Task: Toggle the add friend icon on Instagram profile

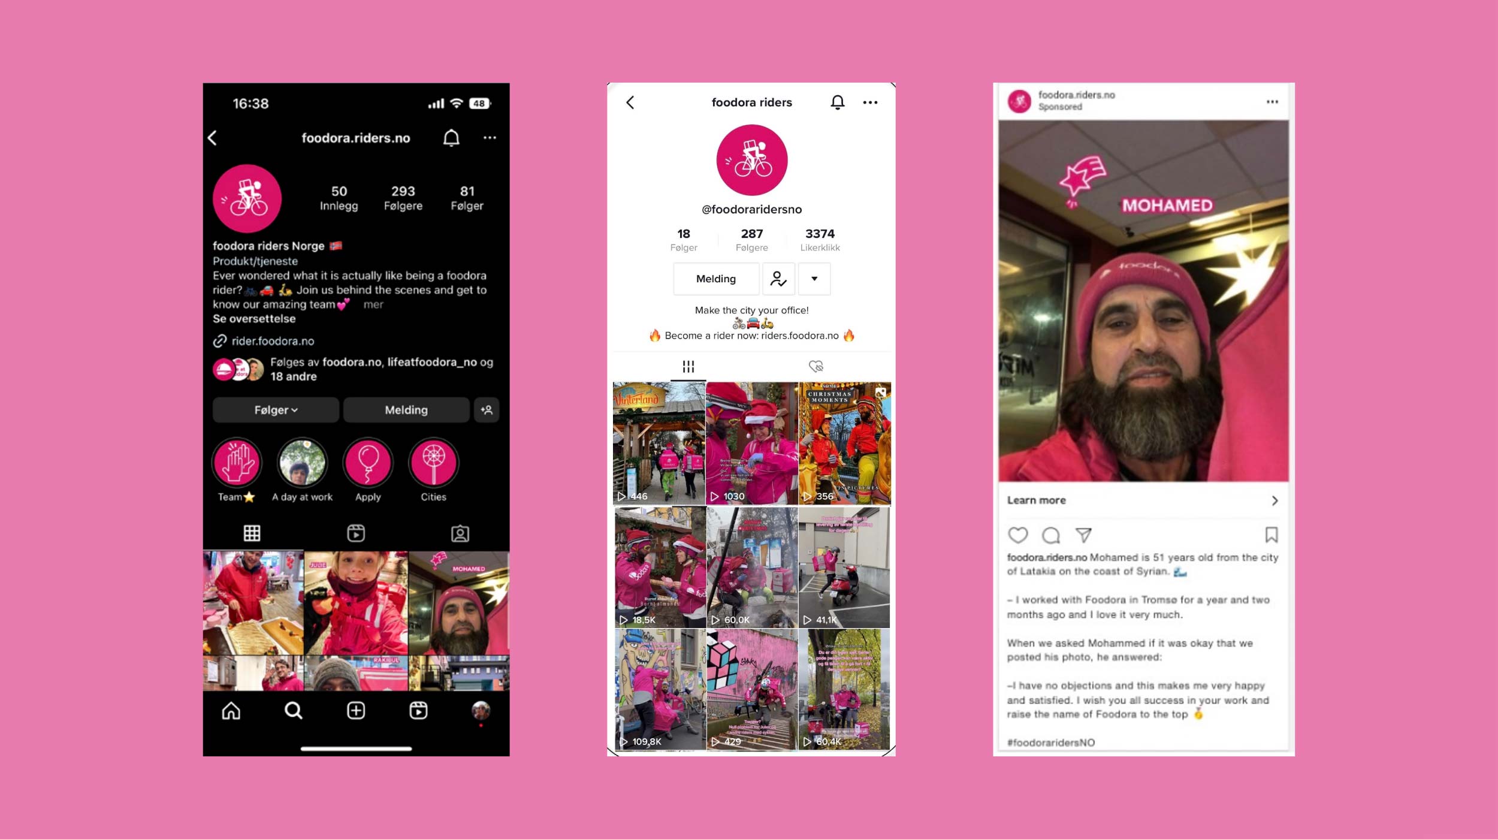Action: 487,410
